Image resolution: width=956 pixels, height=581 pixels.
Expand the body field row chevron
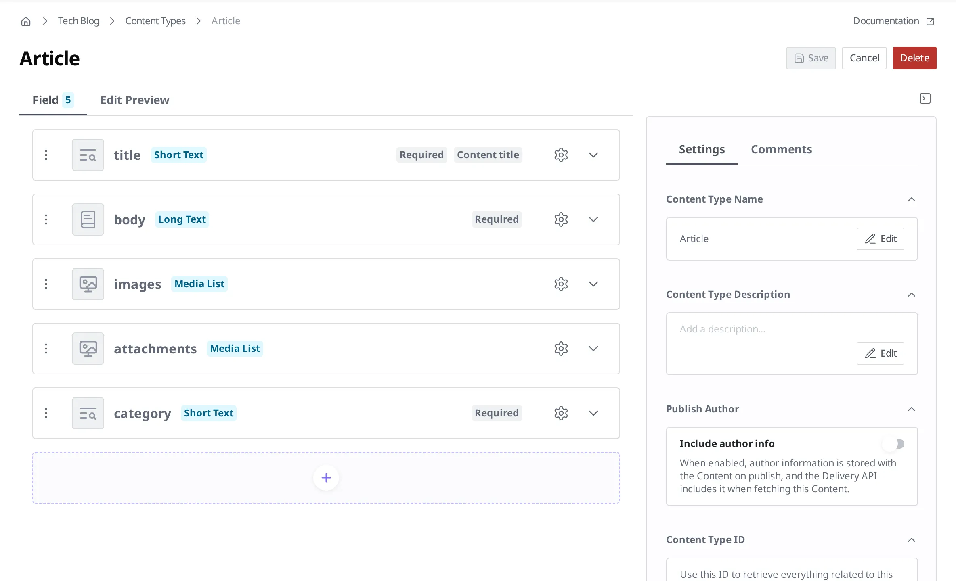click(x=593, y=219)
